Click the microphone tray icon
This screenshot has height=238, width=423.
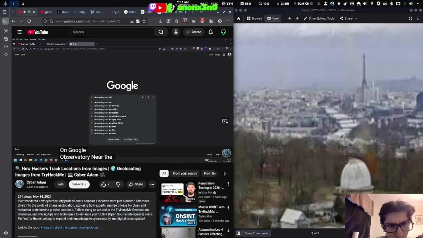coord(392,4)
